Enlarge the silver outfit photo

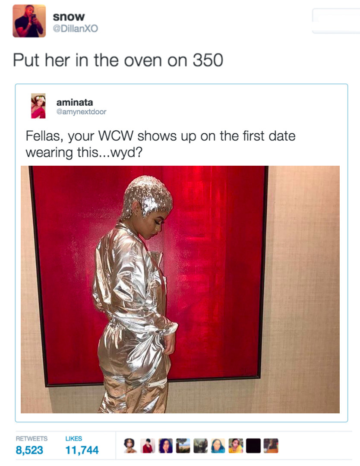(180, 289)
